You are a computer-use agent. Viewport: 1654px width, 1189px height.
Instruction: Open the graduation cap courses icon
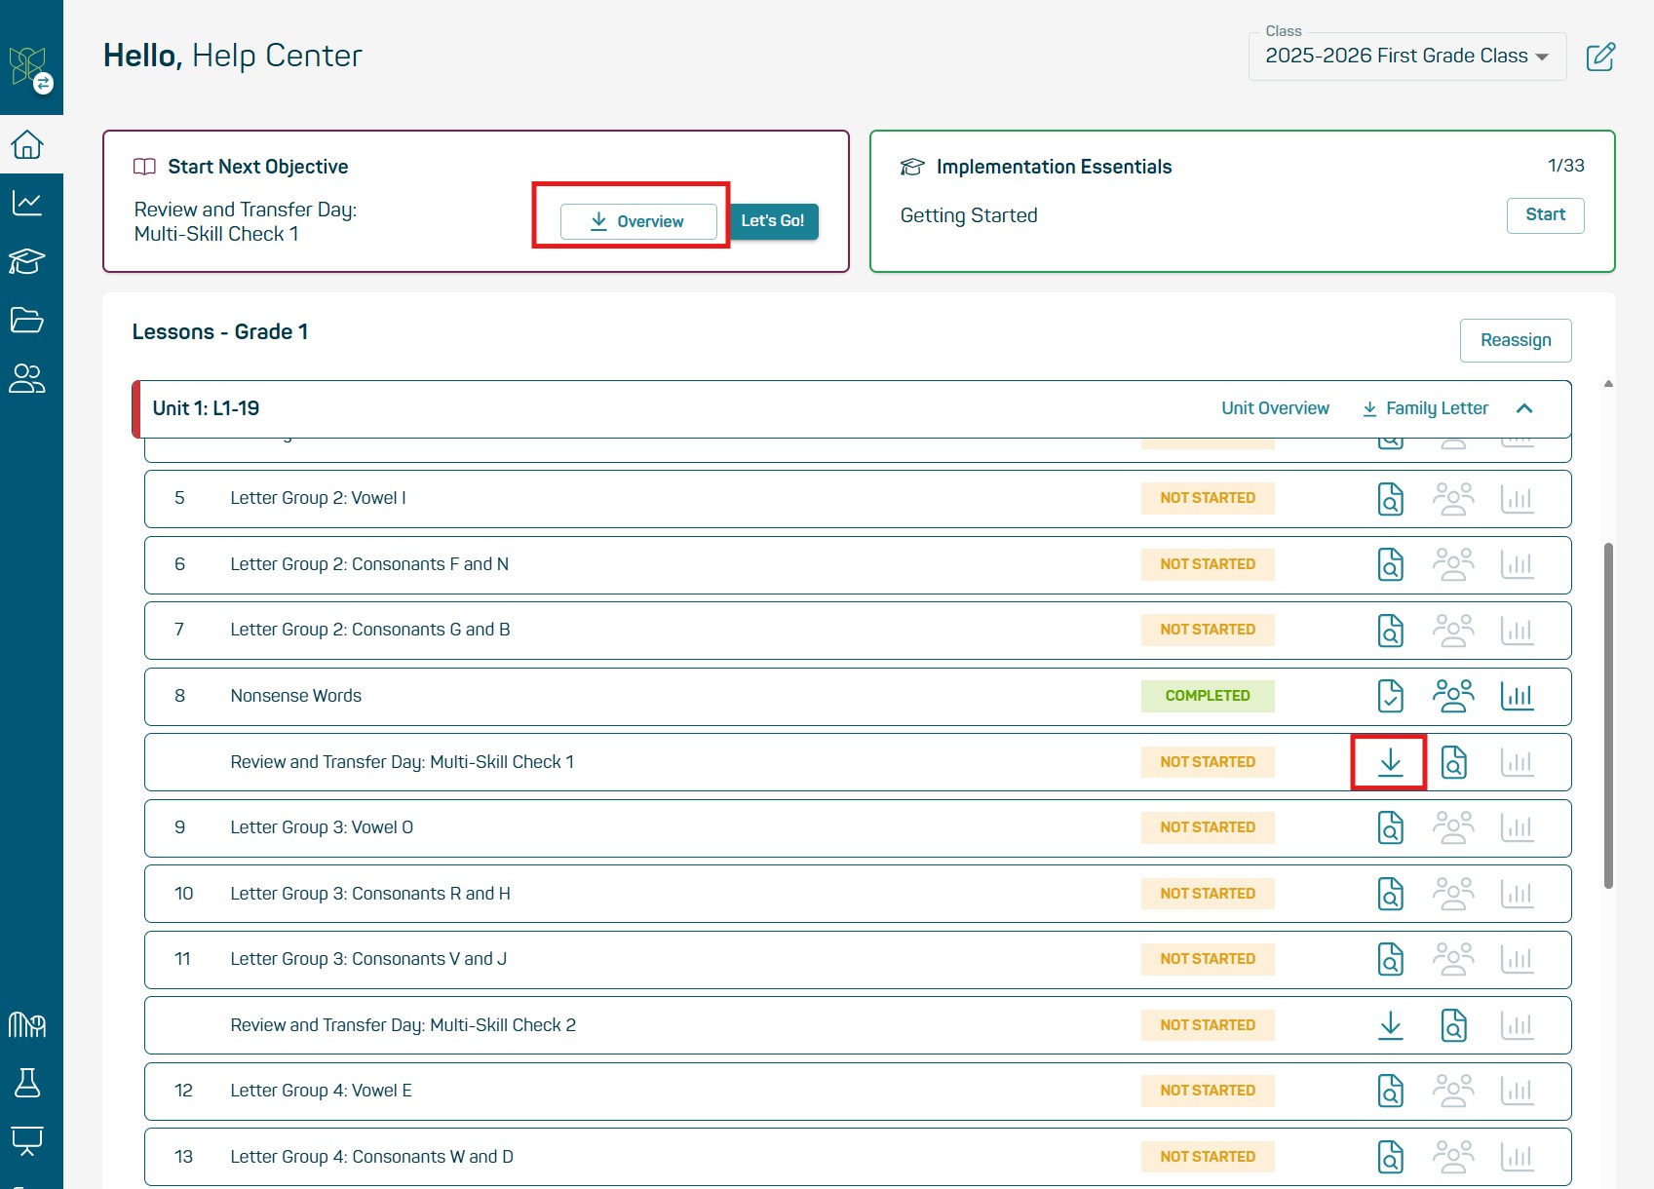pyautogui.click(x=27, y=261)
